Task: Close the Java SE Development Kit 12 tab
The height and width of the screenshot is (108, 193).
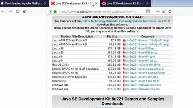Action: point(147,3)
